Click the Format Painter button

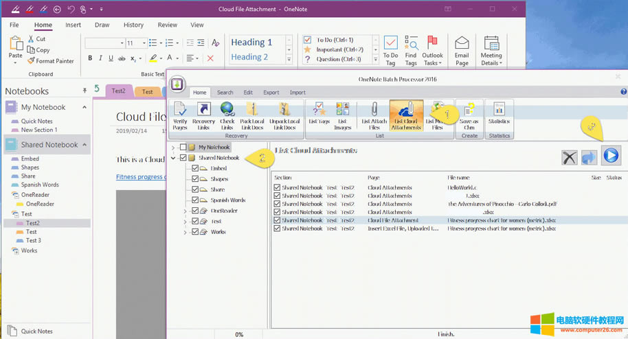pos(50,61)
